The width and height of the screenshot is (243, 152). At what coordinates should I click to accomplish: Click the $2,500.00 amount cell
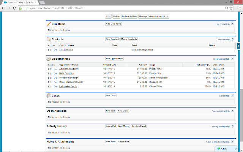tap(142, 73)
